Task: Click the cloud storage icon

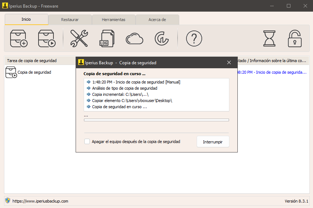Action: (x=135, y=38)
